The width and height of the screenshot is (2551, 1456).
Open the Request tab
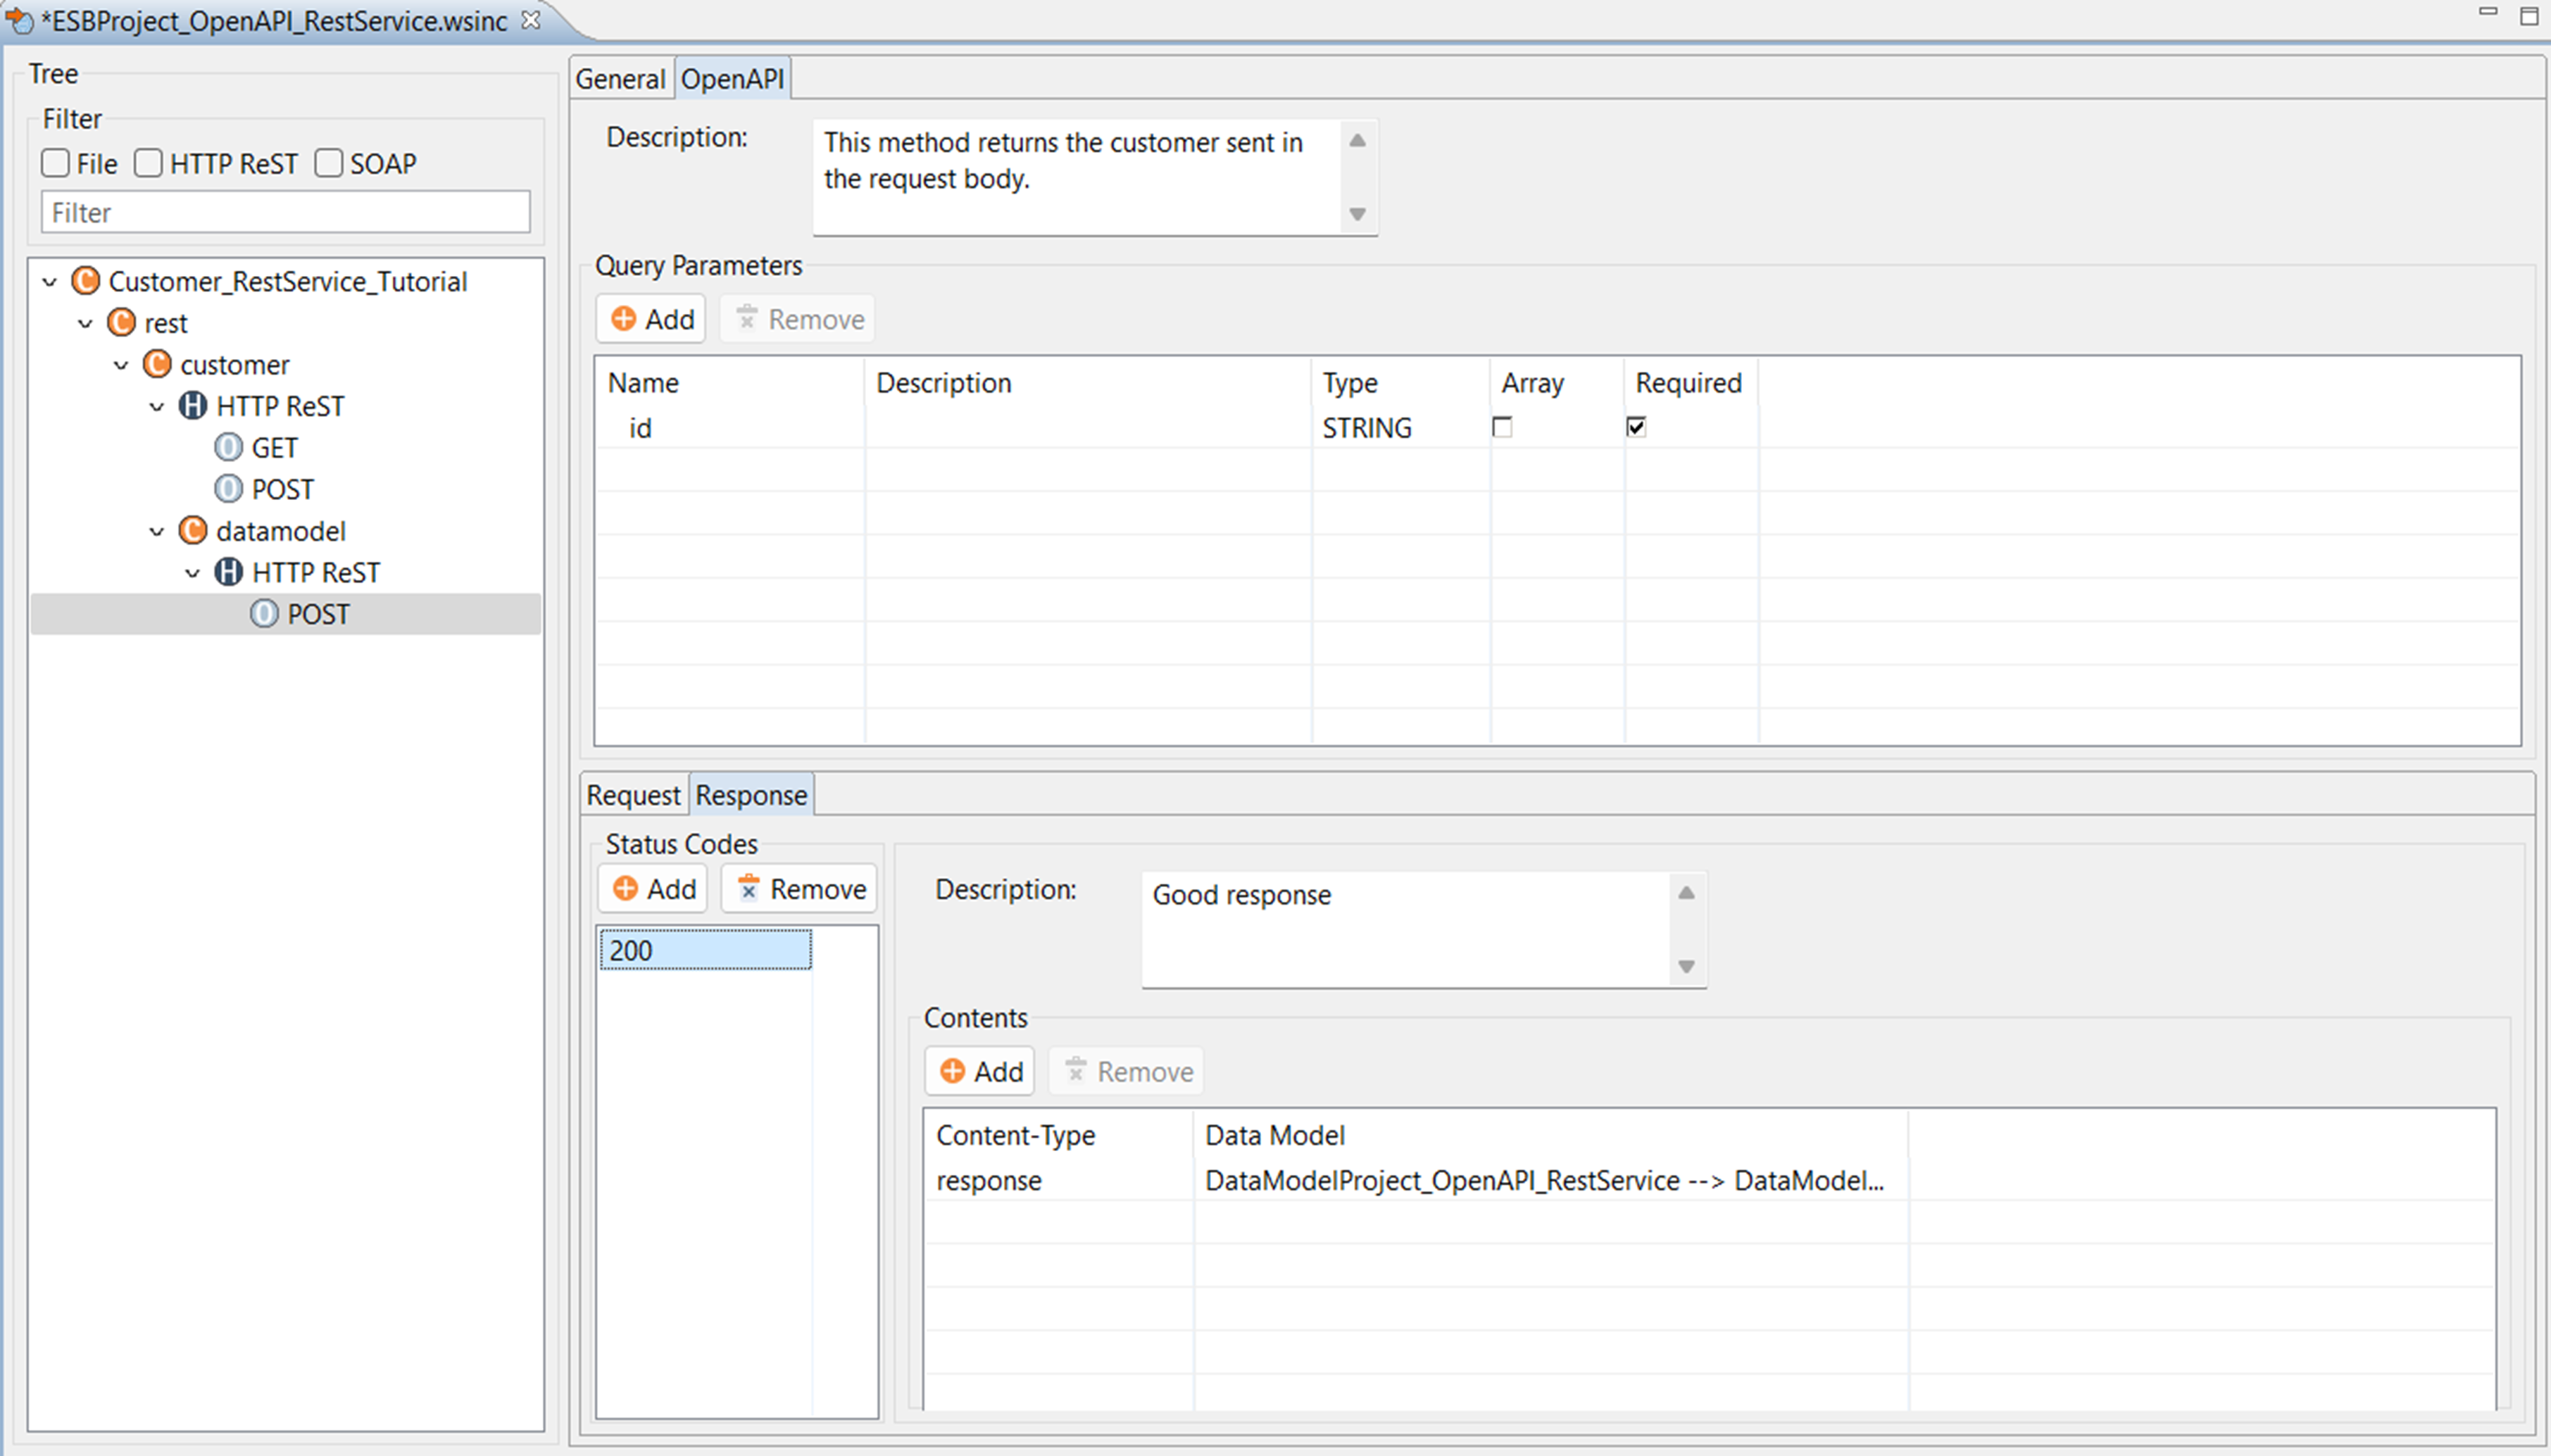tap(632, 795)
